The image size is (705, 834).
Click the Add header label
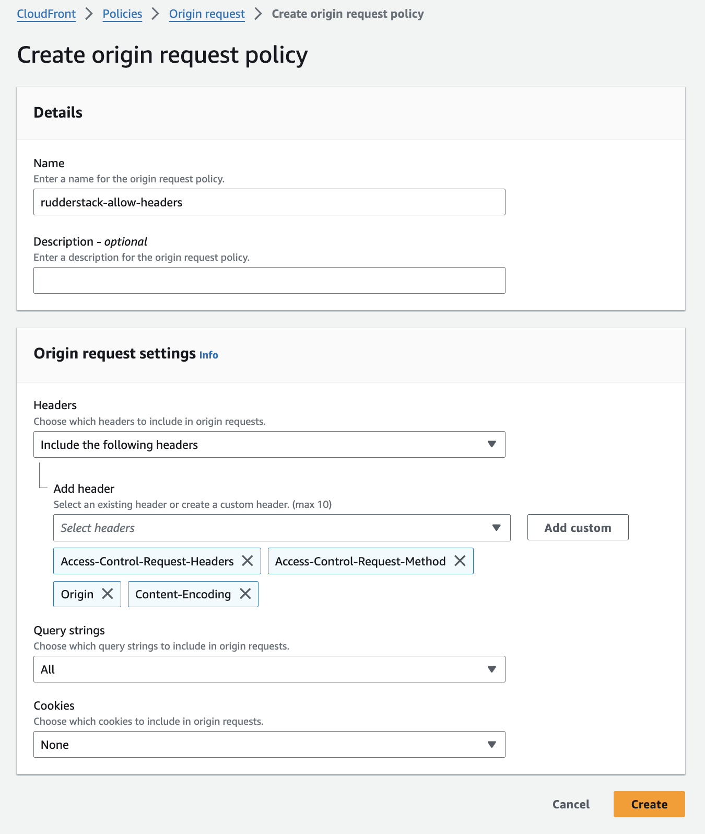click(84, 489)
